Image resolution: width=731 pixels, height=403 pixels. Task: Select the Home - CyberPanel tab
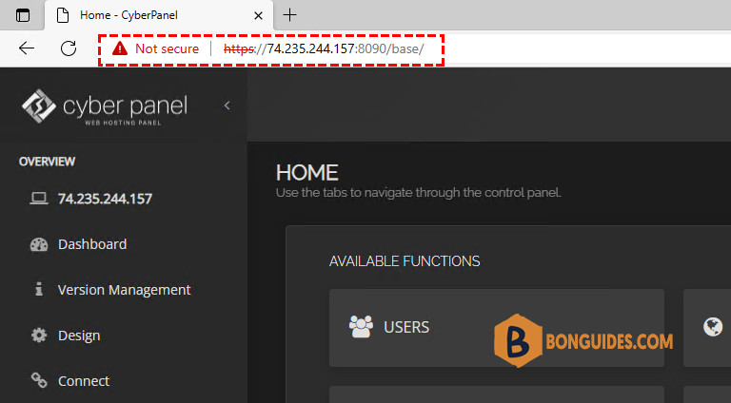click(159, 15)
